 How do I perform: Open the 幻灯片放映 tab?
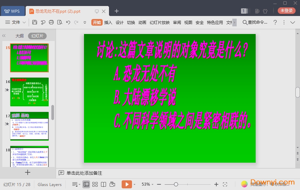[x=160, y=22]
